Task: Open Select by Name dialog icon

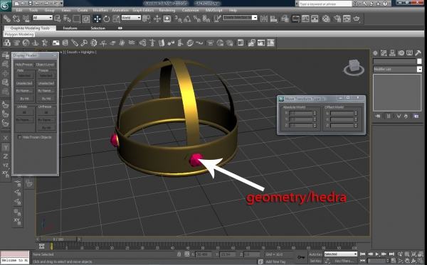Action: coord(67,18)
